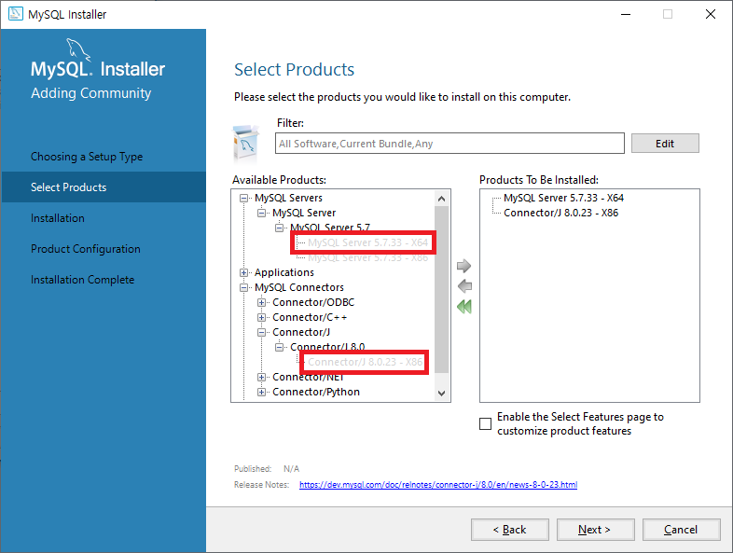Open the Connector/J release notes link
The height and width of the screenshot is (553, 733).
[438, 485]
